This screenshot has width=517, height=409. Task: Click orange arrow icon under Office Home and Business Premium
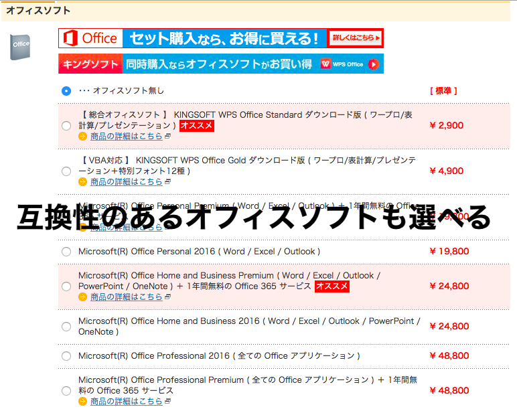[83, 297]
